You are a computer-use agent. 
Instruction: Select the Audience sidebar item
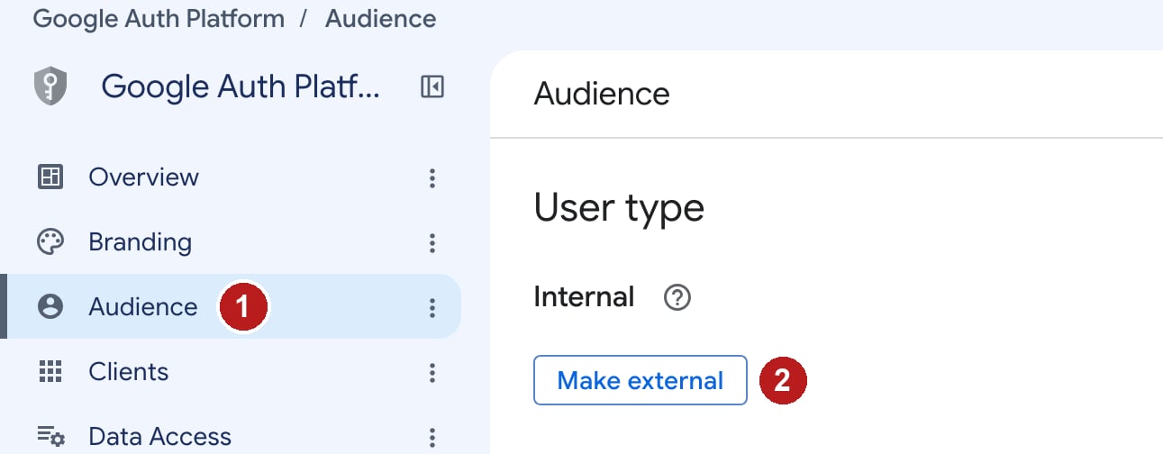(x=231, y=307)
